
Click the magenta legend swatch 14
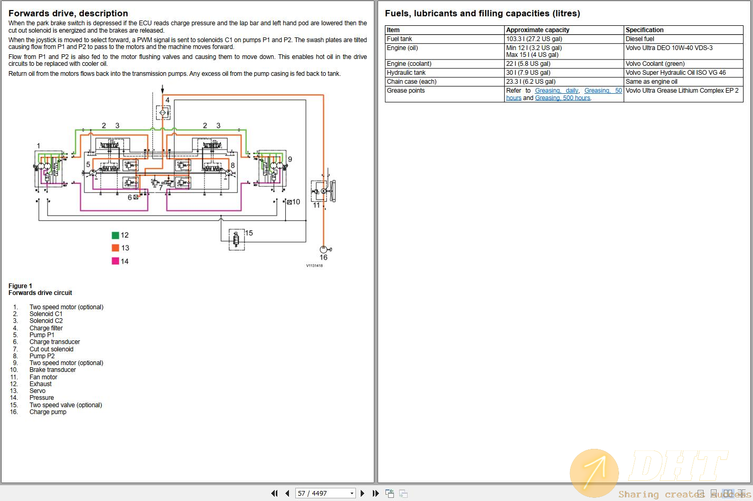tap(115, 261)
